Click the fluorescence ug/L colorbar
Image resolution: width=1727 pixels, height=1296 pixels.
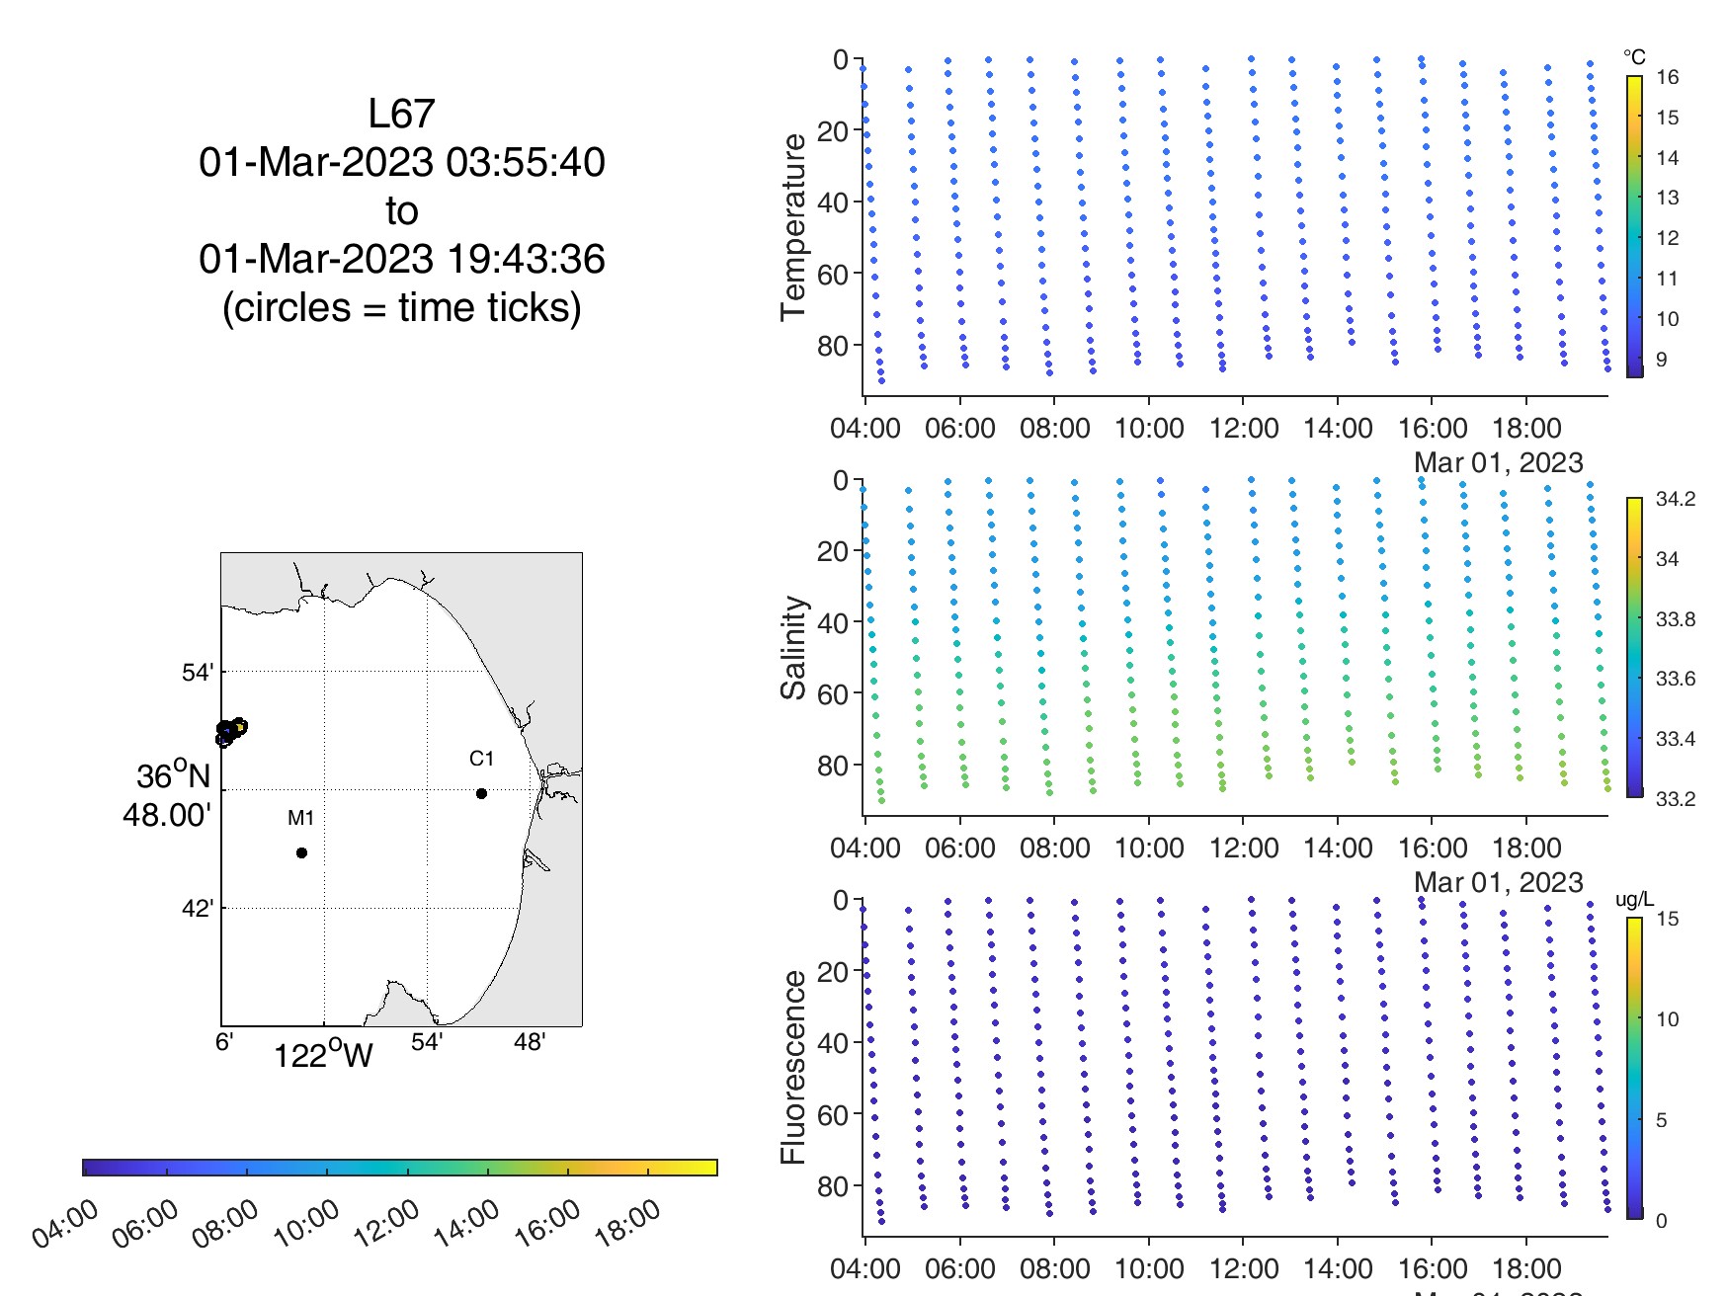1635,1068
